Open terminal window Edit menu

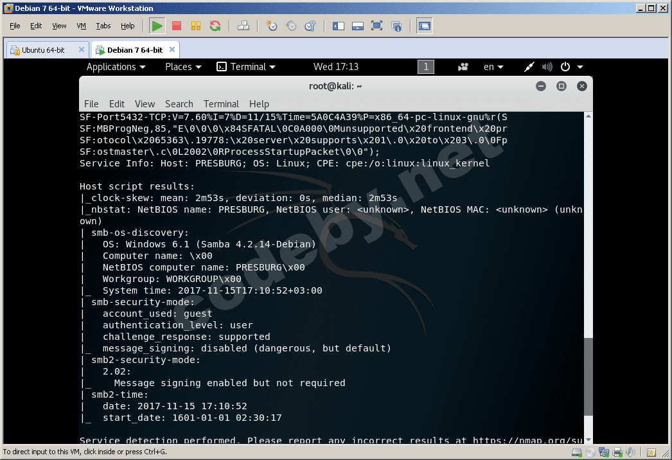tap(116, 104)
